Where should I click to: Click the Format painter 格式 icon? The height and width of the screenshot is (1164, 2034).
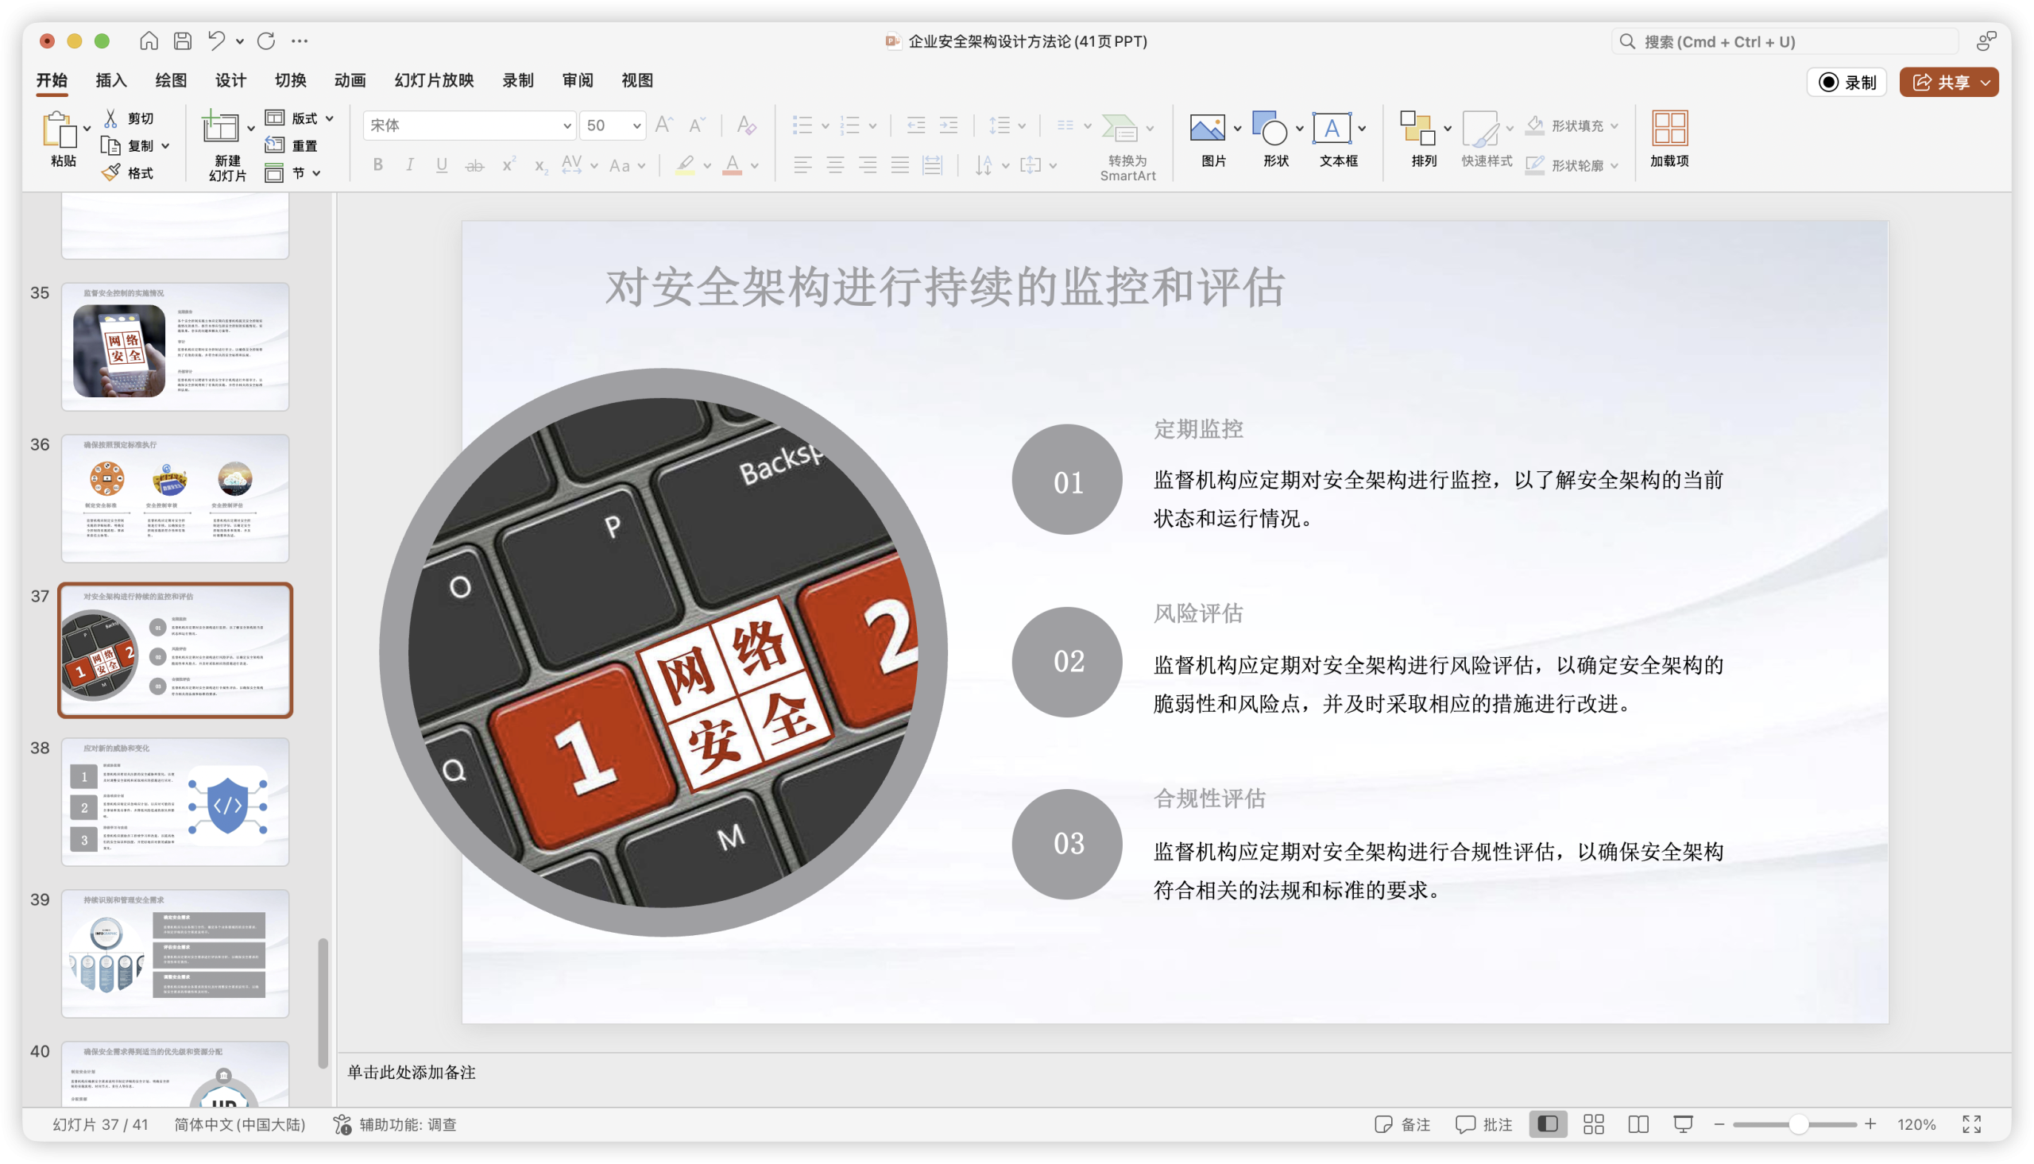[113, 172]
